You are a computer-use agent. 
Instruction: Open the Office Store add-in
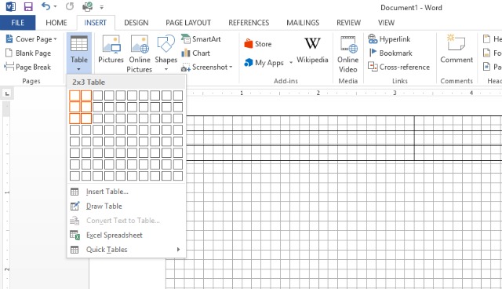tap(258, 44)
